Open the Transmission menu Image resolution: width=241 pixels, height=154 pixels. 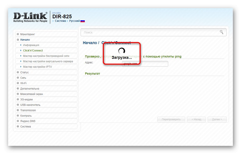[46, 110]
